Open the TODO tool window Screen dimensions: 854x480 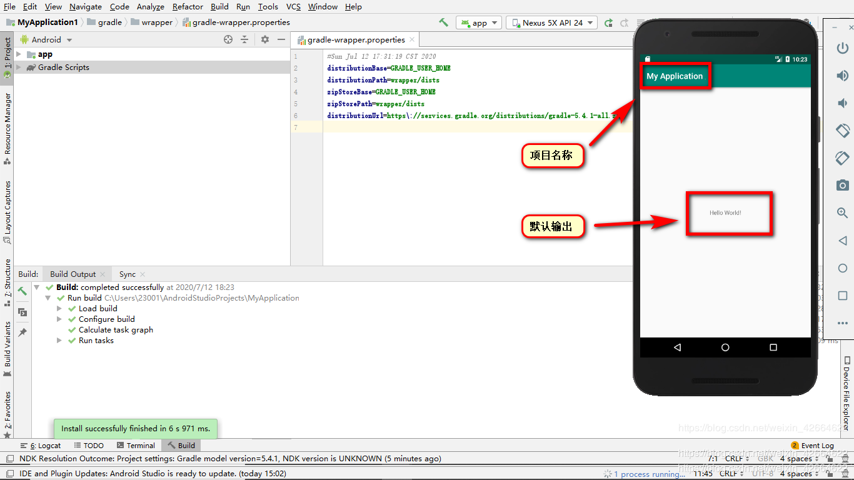[88, 446]
